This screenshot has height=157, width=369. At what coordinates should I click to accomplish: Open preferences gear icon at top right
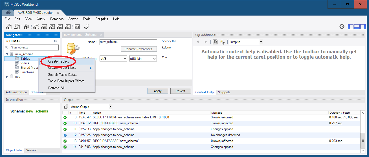(x=342, y=26)
